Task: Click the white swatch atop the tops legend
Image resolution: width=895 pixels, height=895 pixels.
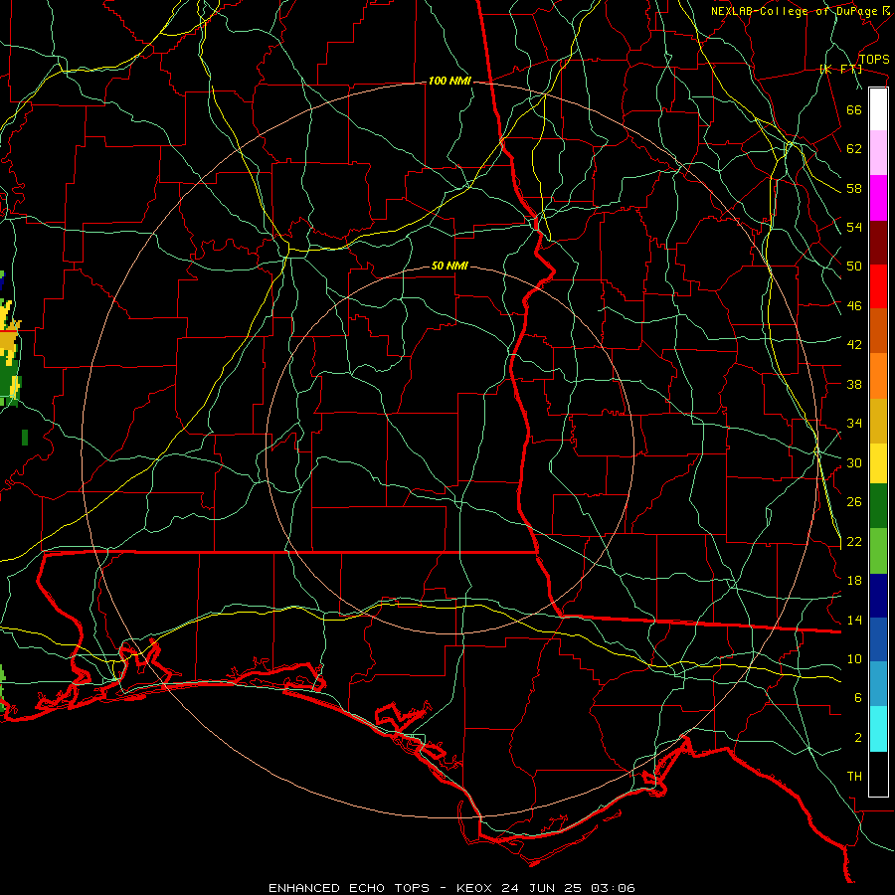Action: click(x=878, y=109)
